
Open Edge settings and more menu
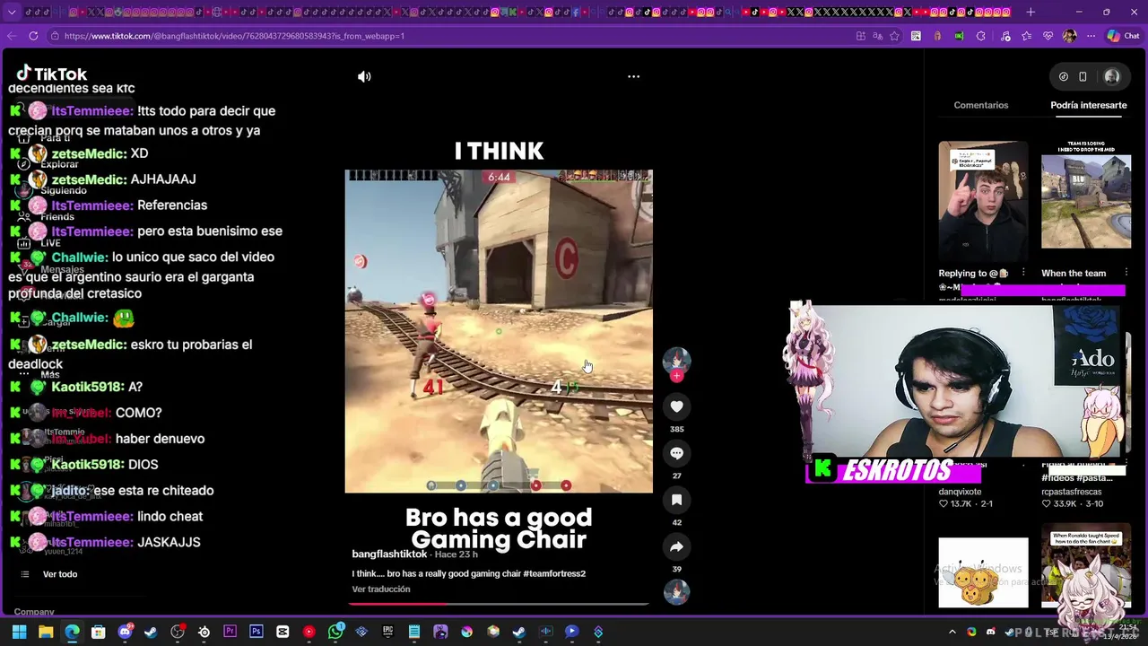click(1091, 36)
